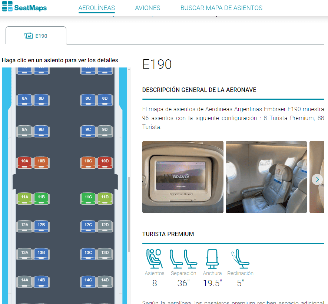Switch to the E190 tab

pyautogui.click(x=36, y=36)
